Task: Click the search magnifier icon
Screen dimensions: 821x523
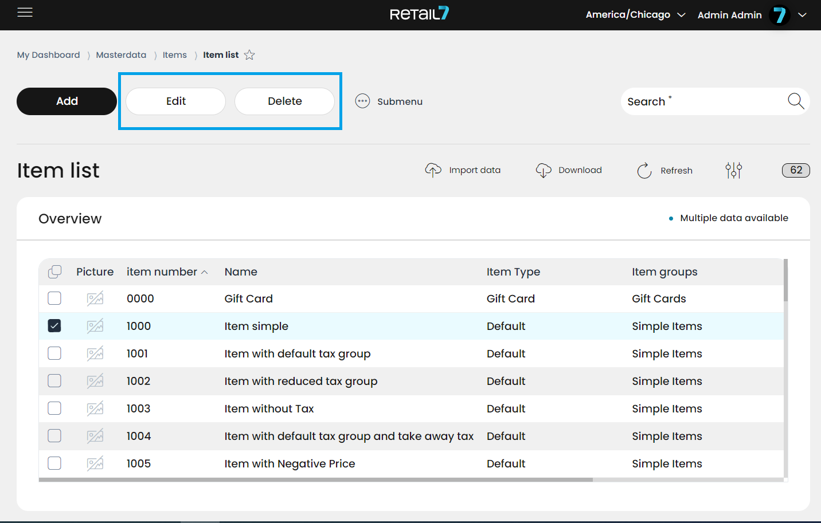Action: 796,101
